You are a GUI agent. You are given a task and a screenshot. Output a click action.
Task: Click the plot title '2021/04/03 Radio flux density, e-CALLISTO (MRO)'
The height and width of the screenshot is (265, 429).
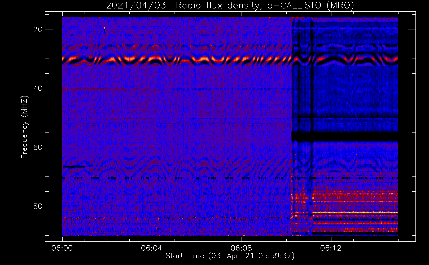click(x=230, y=5)
